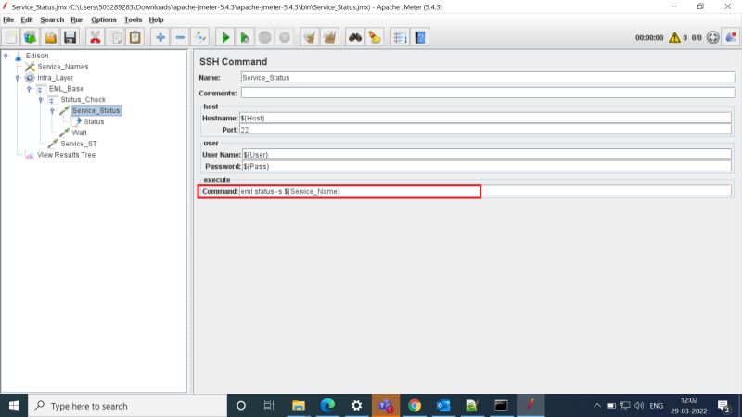Open the Function Helper dialog icon
Viewport: 742px width, 417px height.
pos(400,37)
